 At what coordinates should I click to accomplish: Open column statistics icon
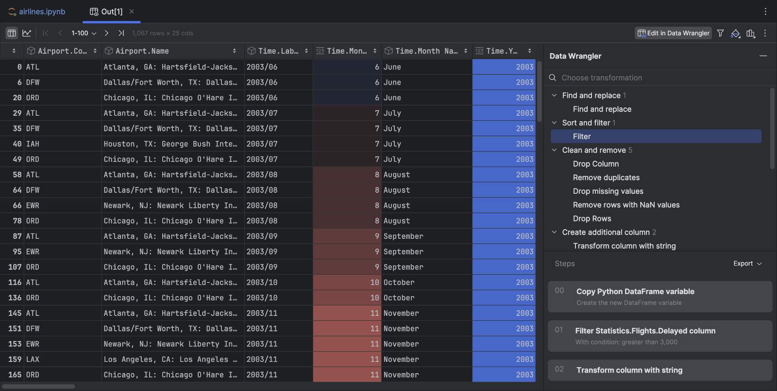751,33
